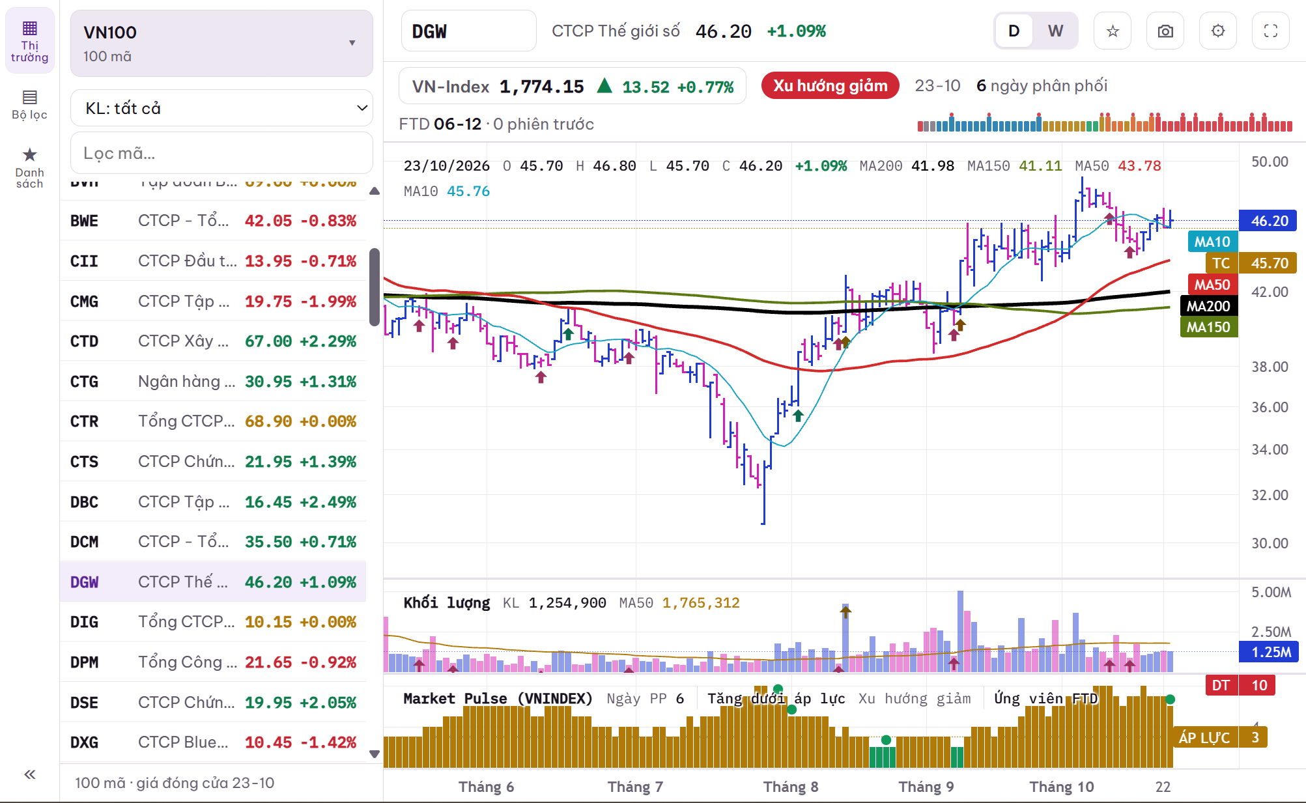This screenshot has height=803, width=1306.
Task: Click the DGW ticker symbol box
Action: pyautogui.click(x=468, y=31)
